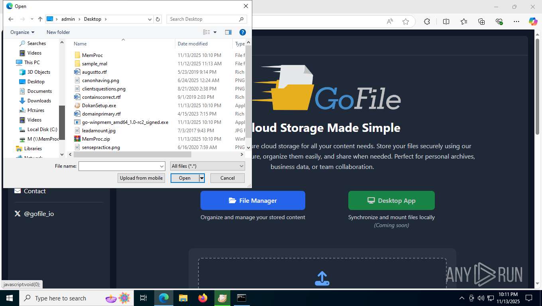Open Copilot icon in Edge
542x306 pixels.
click(x=533, y=22)
